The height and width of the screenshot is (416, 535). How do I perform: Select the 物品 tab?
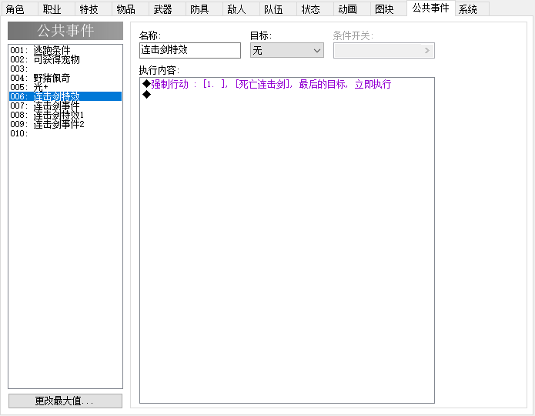point(130,9)
